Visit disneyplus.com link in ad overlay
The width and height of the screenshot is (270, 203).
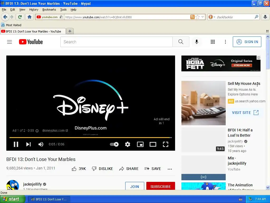click(x=55, y=131)
